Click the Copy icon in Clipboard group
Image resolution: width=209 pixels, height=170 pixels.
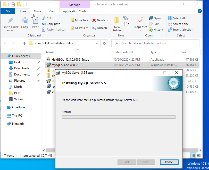coord(24,21)
